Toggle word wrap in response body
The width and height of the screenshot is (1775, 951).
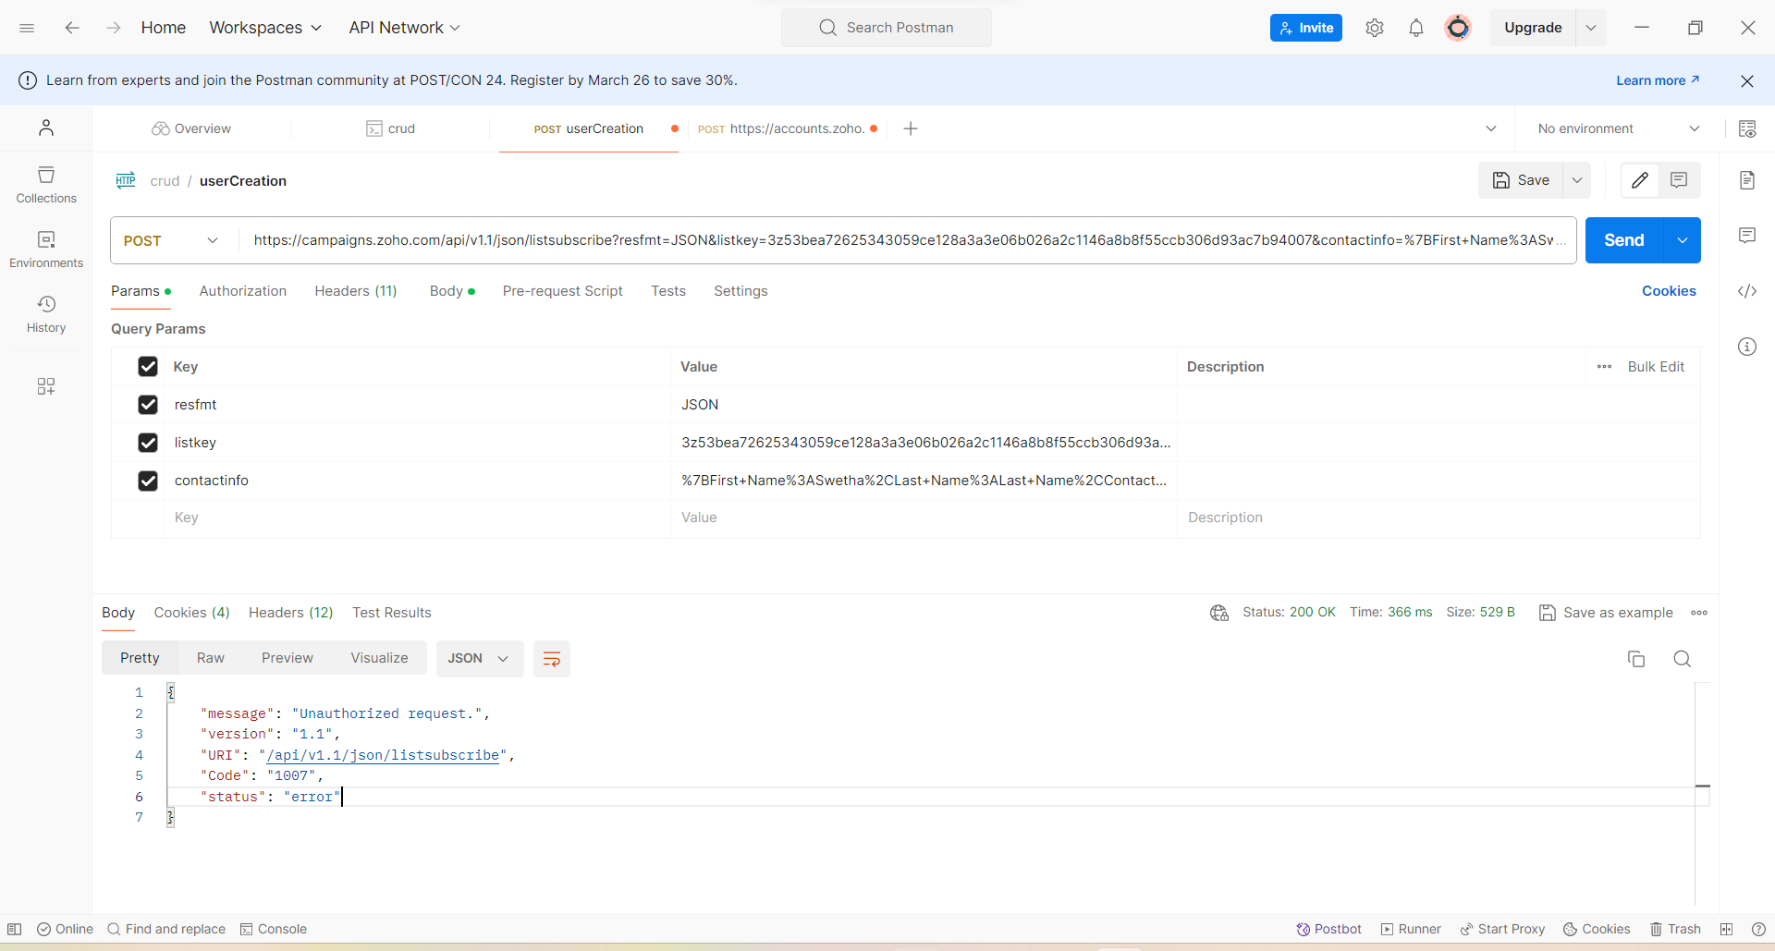(552, 659)
